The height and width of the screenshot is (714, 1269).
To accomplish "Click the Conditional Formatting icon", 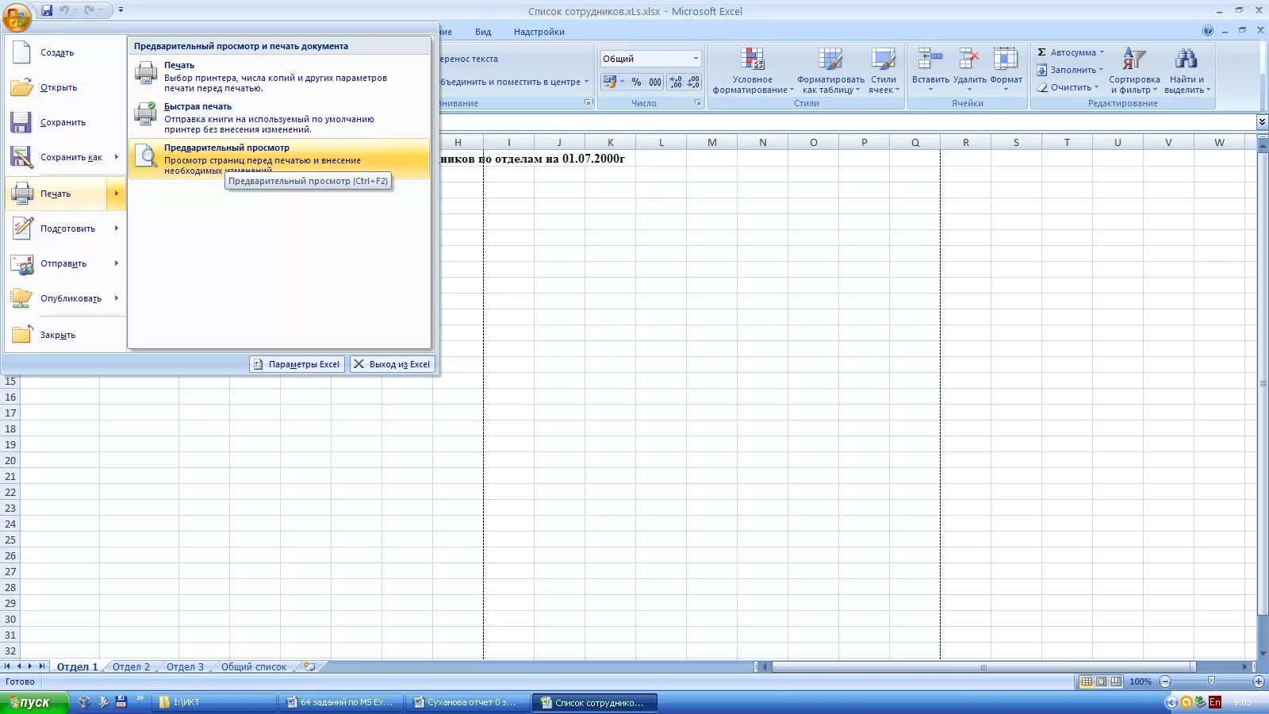I will [x=752, y=59].
